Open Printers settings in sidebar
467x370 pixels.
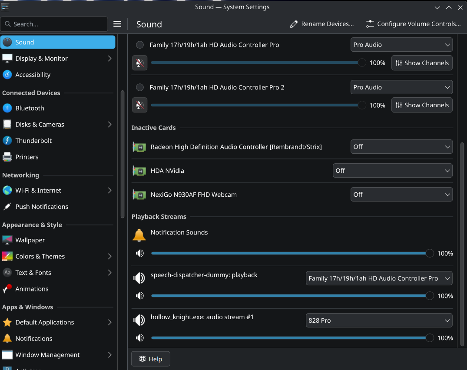click(x=27, y=157)
